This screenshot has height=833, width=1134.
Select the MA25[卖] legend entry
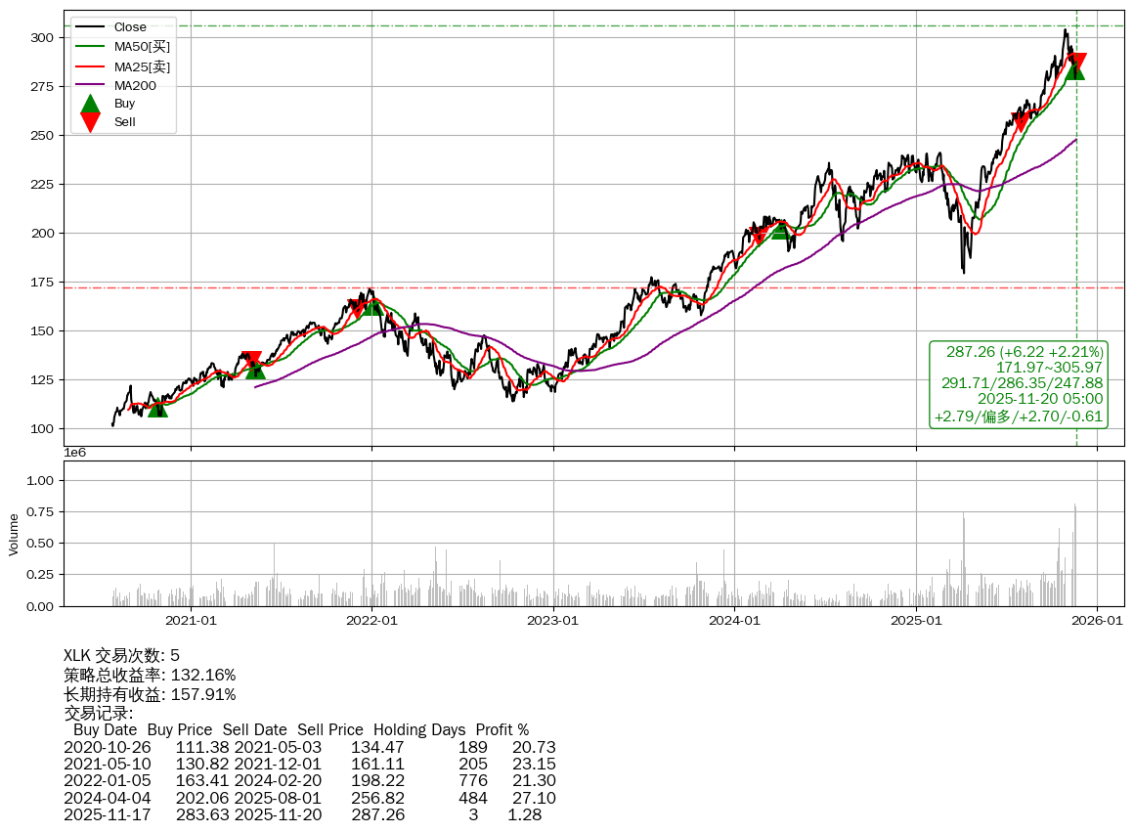tap(142, 66)
